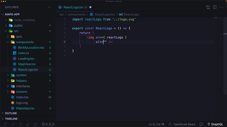Change language mode TypeScript React
The image size is (227, 127).
(184, 124)
